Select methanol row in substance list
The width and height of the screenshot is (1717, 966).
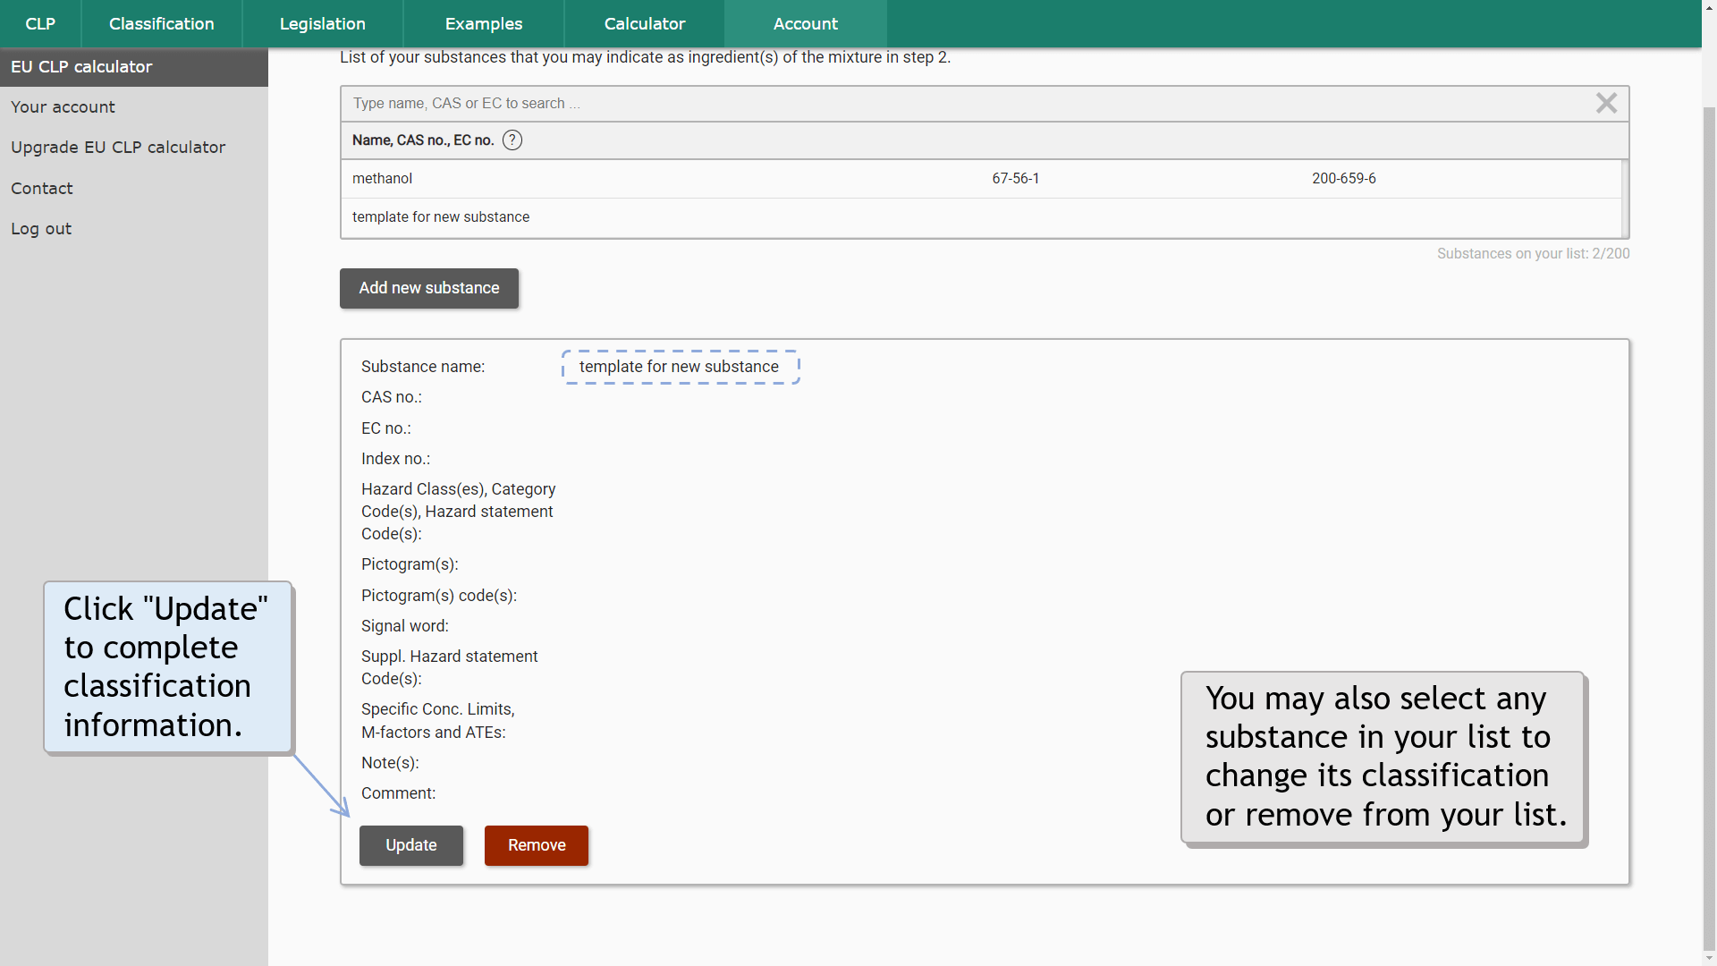981,179
